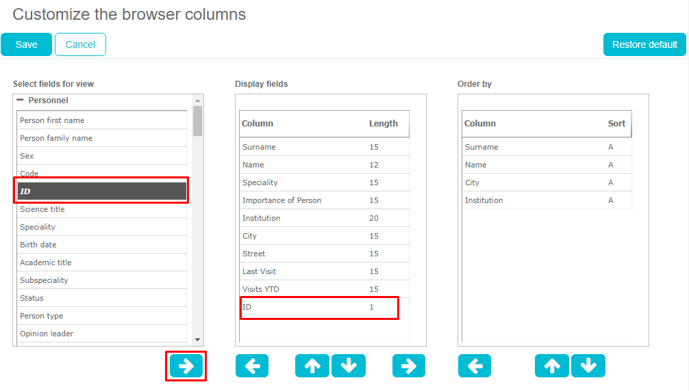Click left arrow under Display fields
This screenshot has height=391, width=689.
click(252, 366)
